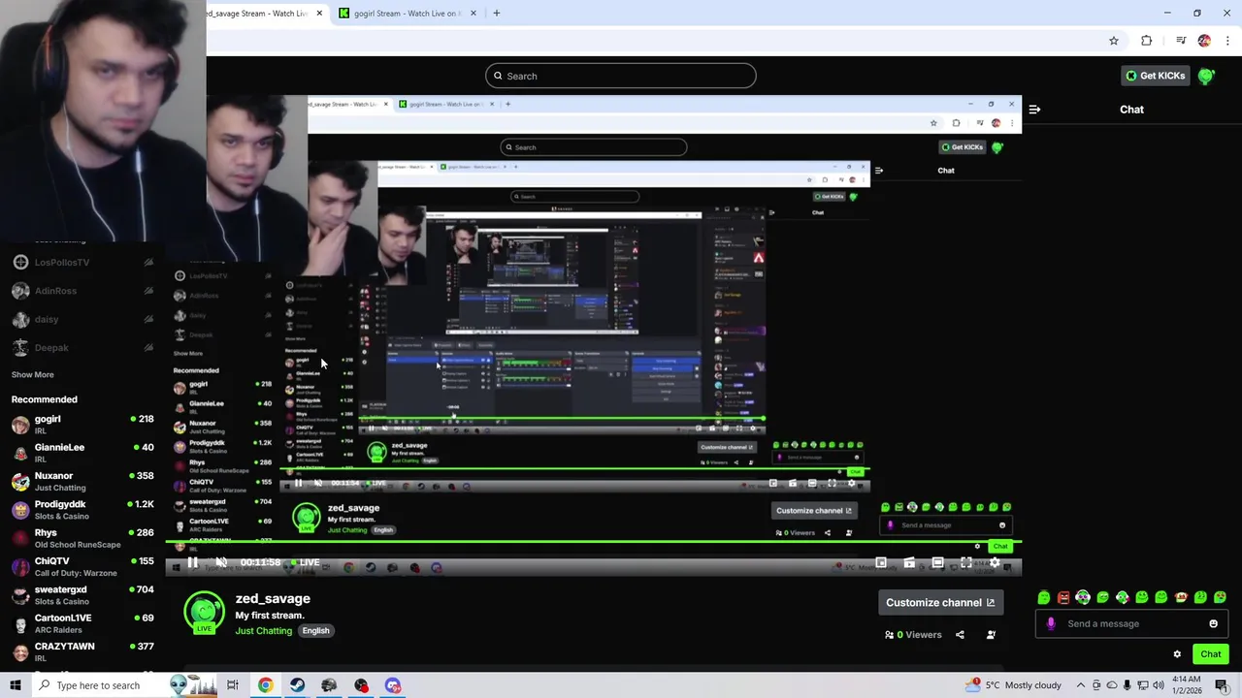Image resolution: width=1242 pixels, height=698 pixels.
Task: Open Discord from the taskbar
Action: coord(393,685)
